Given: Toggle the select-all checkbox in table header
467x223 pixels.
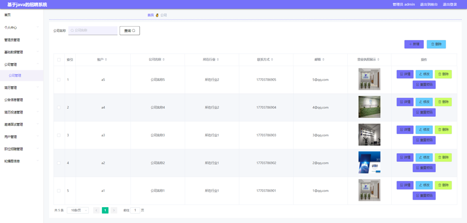Looking at the screenshot, I should tap(59, 60).
